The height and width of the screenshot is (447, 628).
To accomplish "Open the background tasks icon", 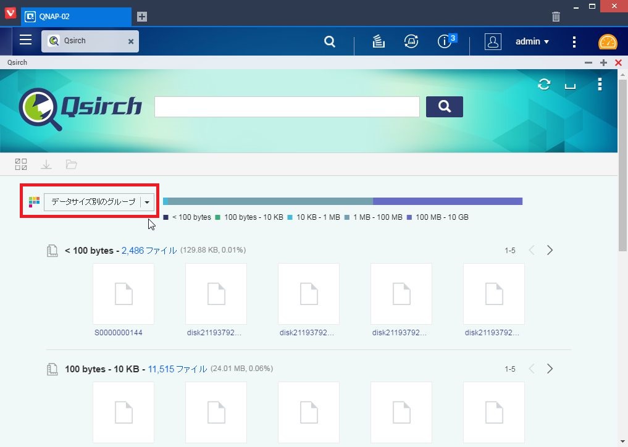I will tap(379, 41).
